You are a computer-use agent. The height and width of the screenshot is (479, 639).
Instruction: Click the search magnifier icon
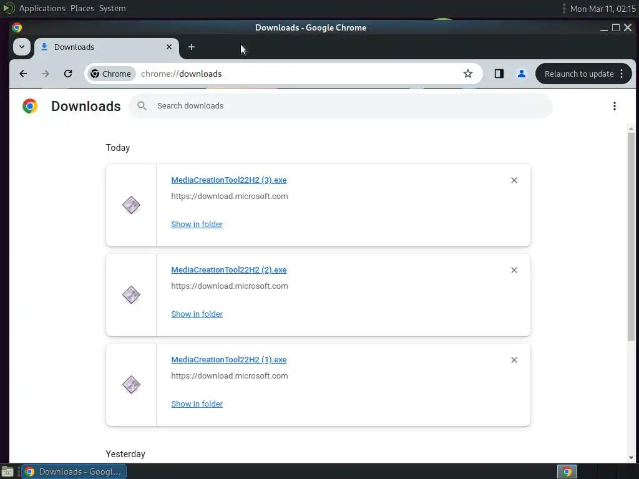(x=142, y=106)
